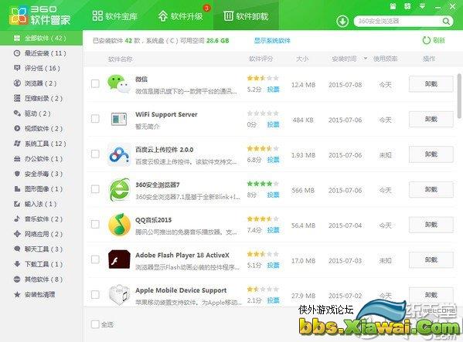Click the 使用频率 column header
This screenshot has width=463, height=342.
pos(386,59)
